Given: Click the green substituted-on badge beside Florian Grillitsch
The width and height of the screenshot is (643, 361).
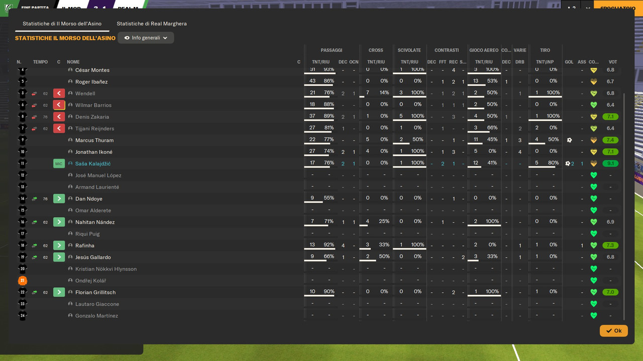Looking at the screenshot, I should coord(59,292).
